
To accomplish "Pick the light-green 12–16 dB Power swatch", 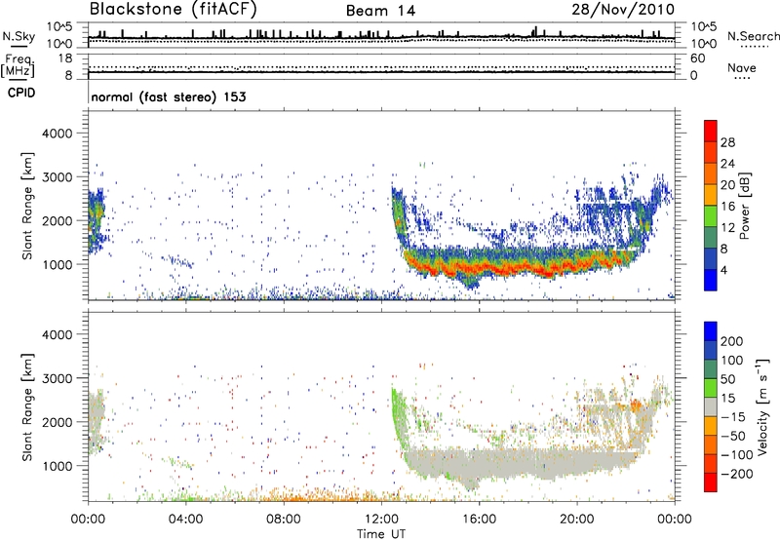I will point(711,216).
